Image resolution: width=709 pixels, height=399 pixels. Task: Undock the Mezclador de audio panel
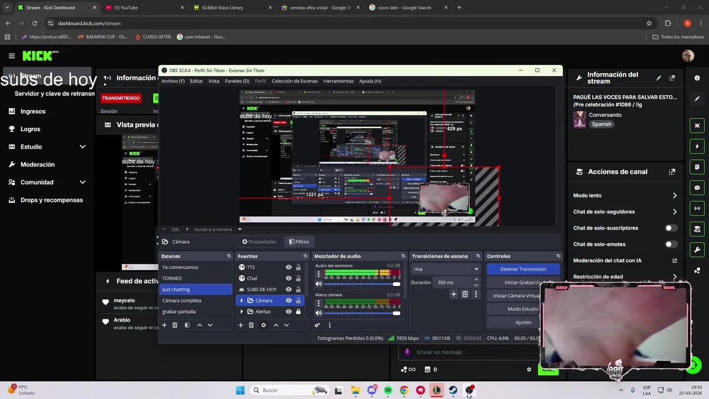coord(402,256)
